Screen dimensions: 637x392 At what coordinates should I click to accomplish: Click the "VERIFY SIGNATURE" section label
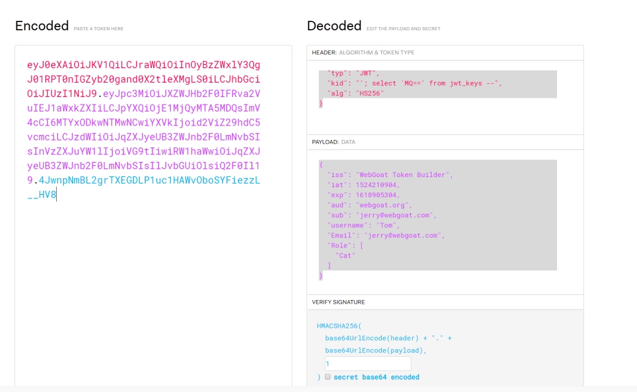tap(338, 302)
